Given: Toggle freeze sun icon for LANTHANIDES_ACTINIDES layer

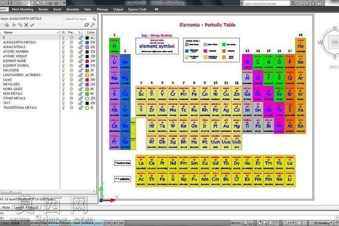Looking at the screenshot, I should [71, 75].
